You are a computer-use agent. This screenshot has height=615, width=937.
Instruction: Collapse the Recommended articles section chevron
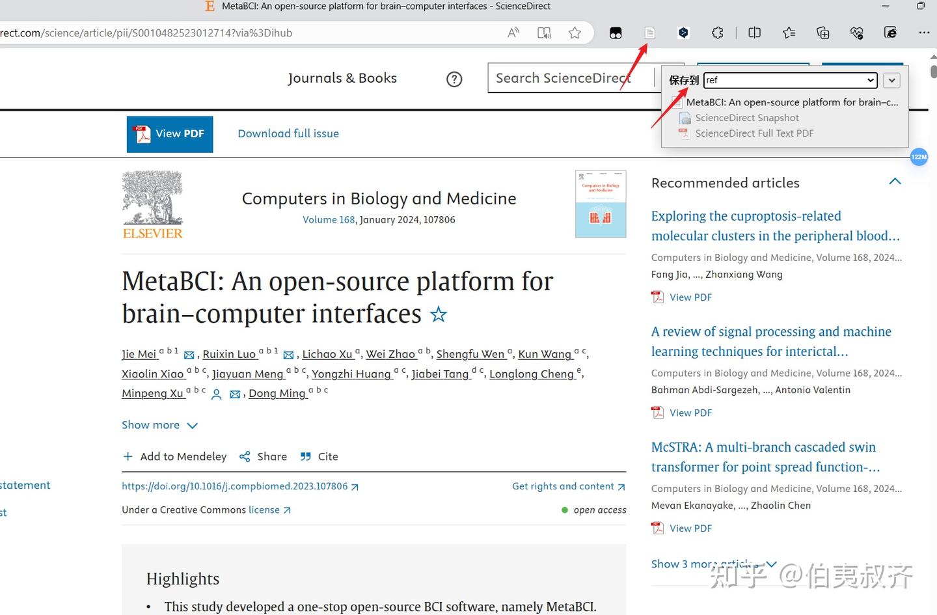coord(895,182)
